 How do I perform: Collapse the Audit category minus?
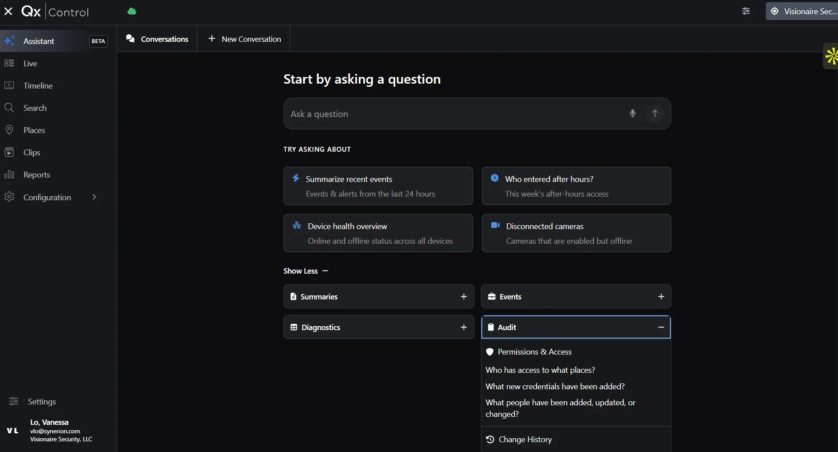click(661, 327)
